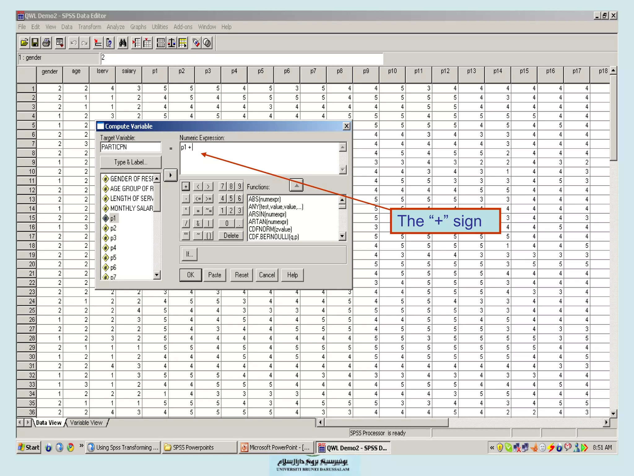This screenshot has width=634, height=476.
Task: Open the Graphs menu
Action: 138,27
